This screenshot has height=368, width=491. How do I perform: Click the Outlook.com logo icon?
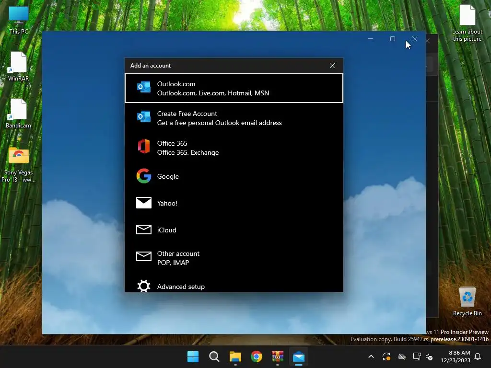coord(144,87)
